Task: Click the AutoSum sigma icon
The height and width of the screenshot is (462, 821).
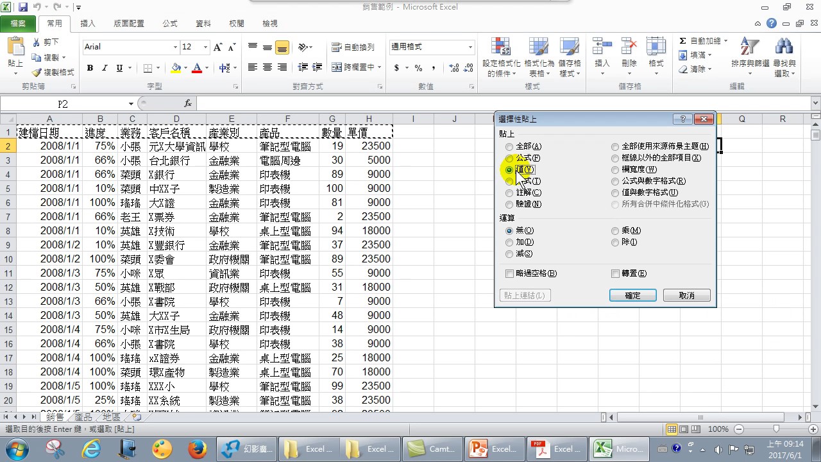Action: [x=682, y=41]
